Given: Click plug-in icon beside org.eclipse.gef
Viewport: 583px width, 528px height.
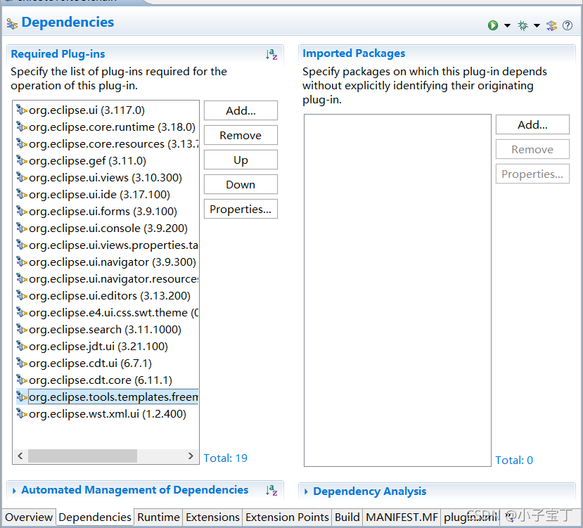Looking at the screenshot, I should (22, 160).
